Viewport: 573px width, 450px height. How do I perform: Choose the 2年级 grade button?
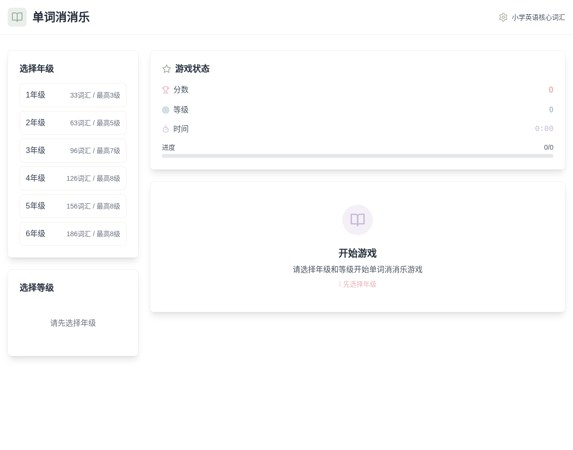(73, 123)
